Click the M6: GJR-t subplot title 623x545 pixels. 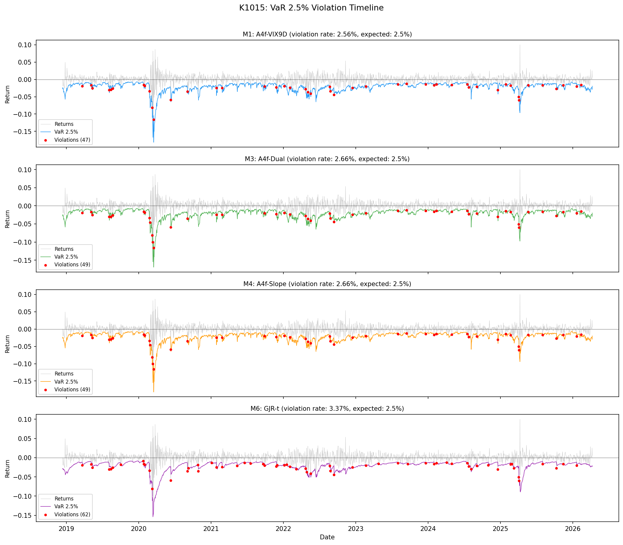click(327, 409)
